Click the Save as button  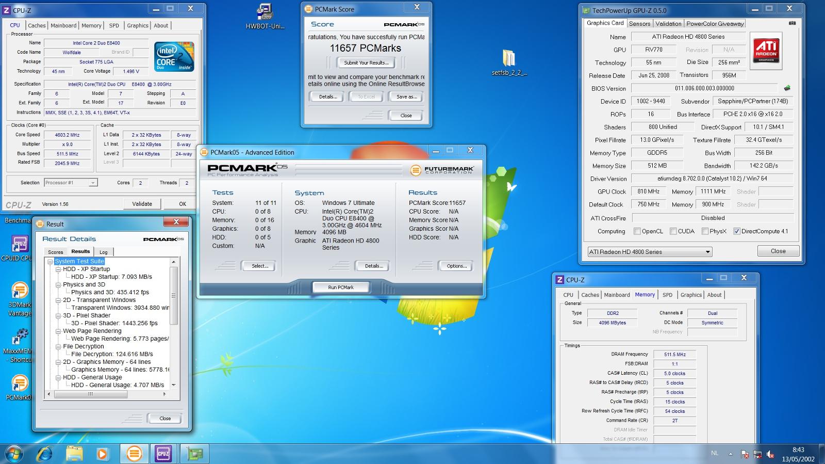click(x=406, y=97)
